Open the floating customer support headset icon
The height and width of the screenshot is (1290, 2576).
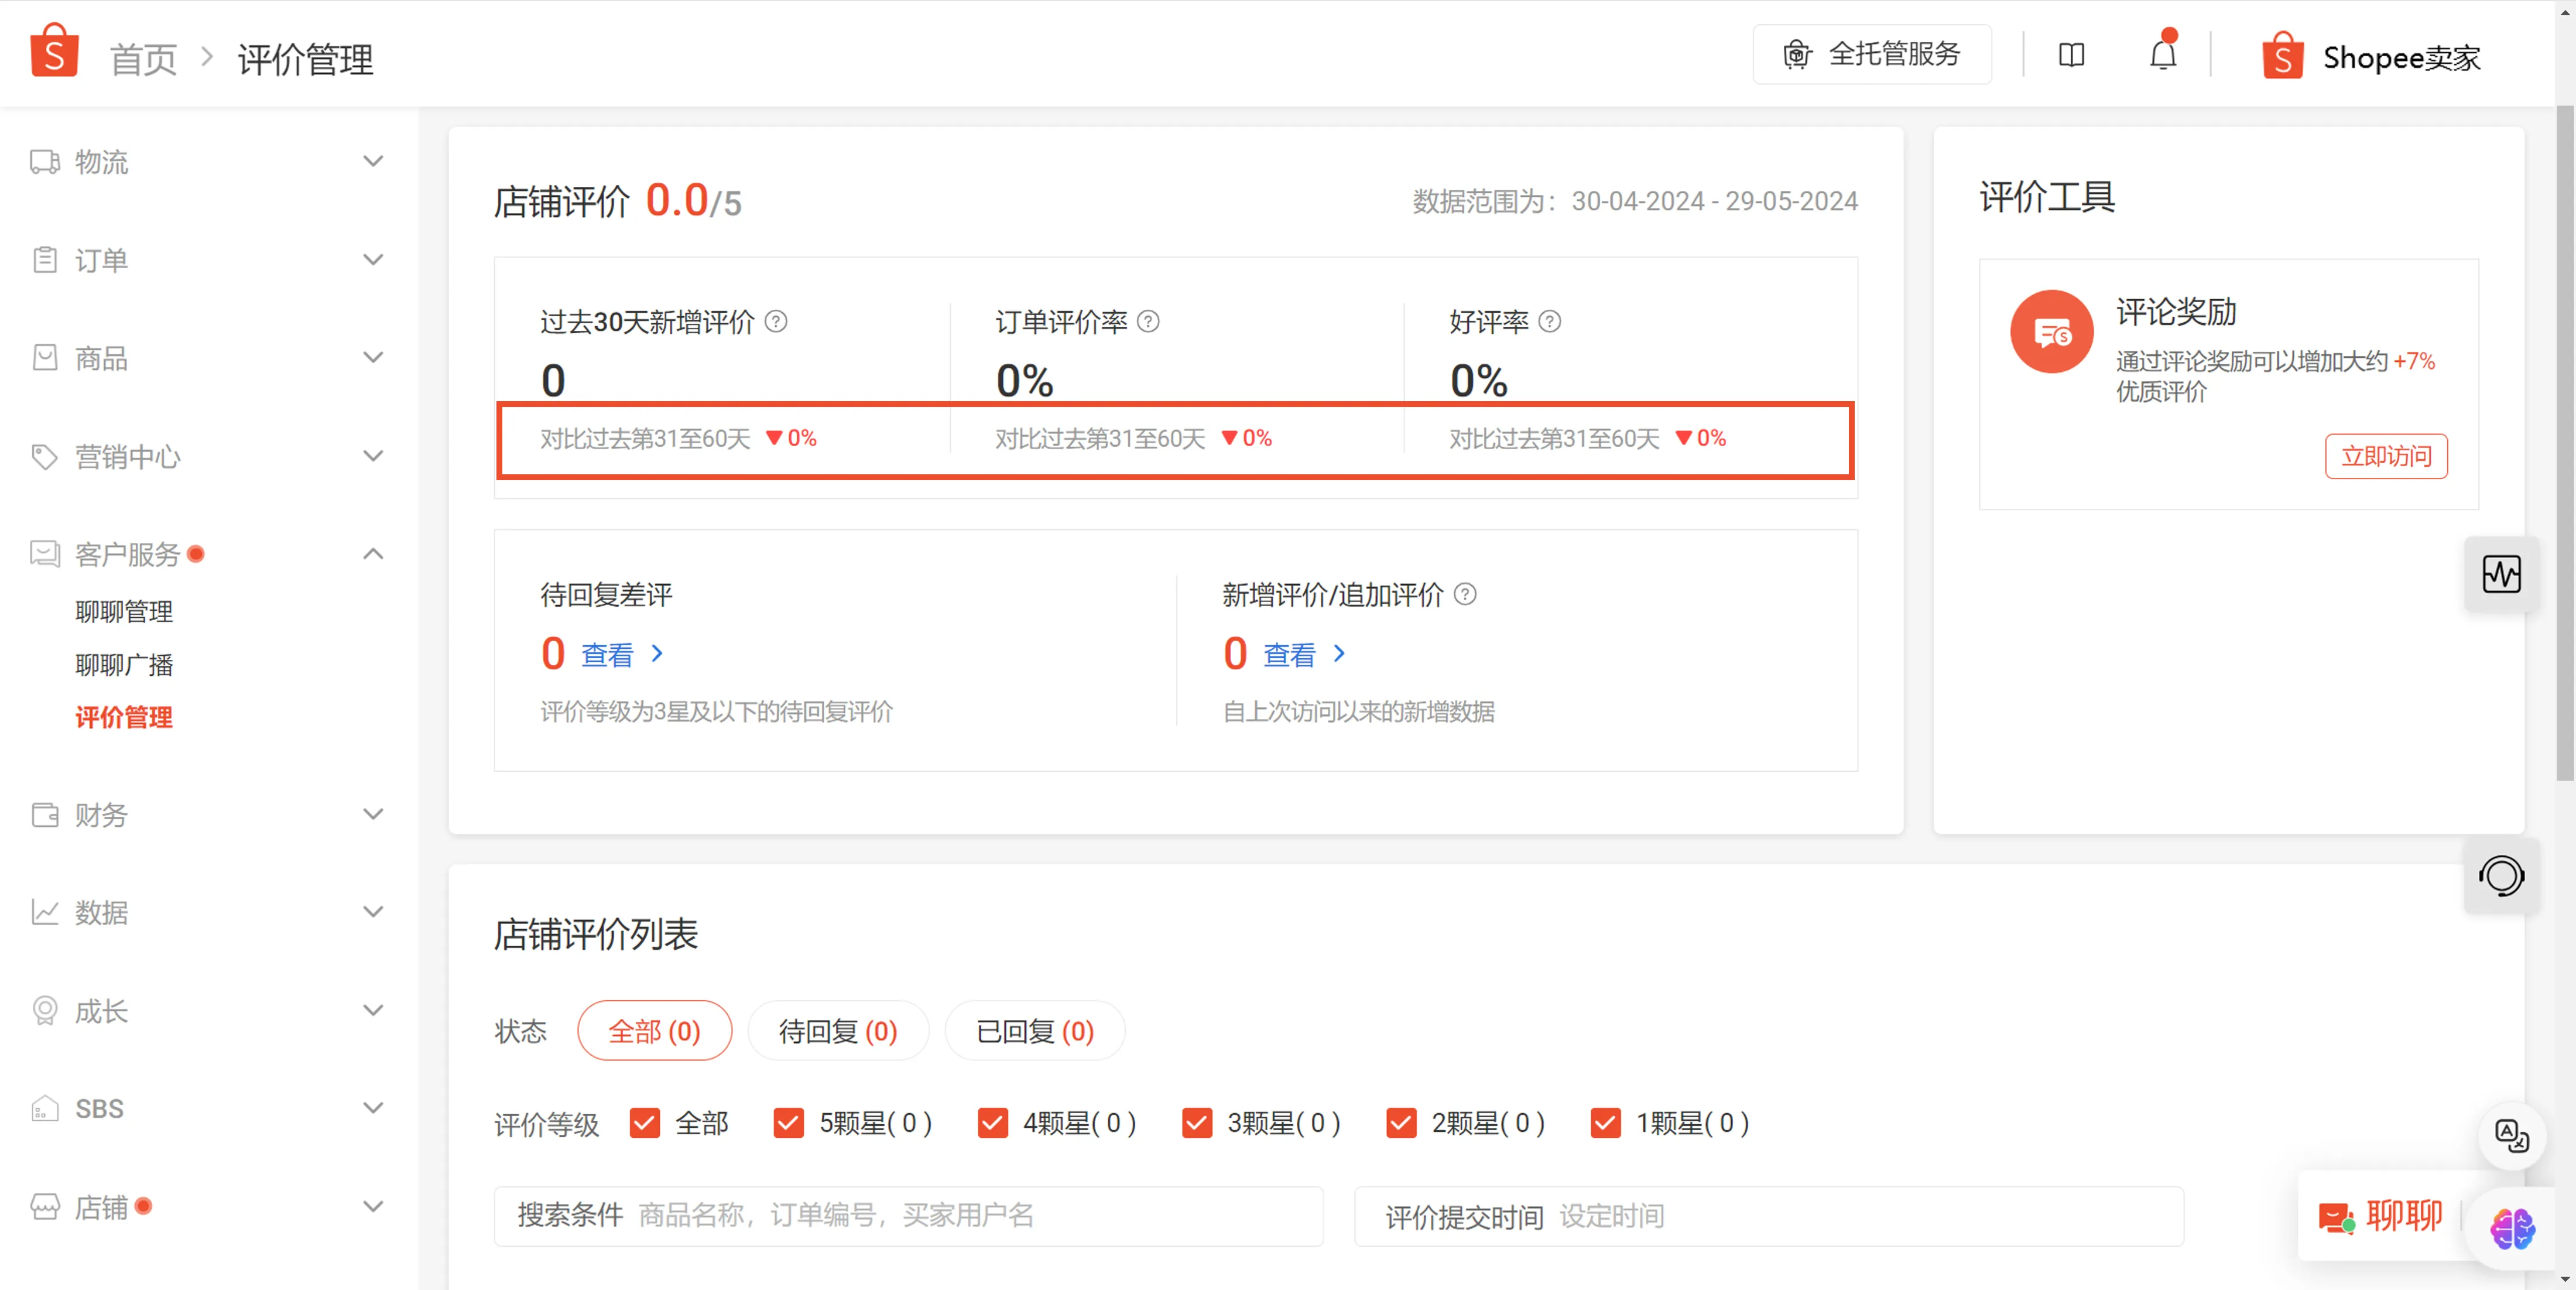click(2502, 876)
